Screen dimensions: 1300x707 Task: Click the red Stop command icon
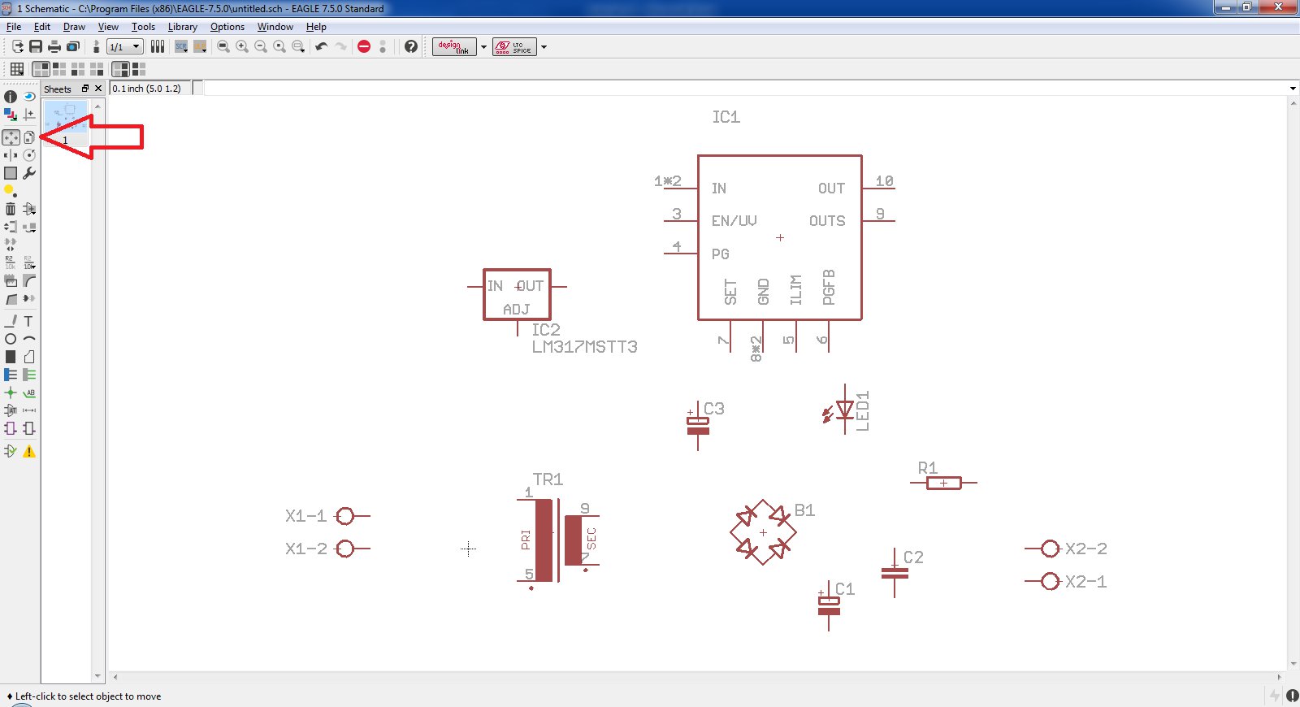pos(364,46)
